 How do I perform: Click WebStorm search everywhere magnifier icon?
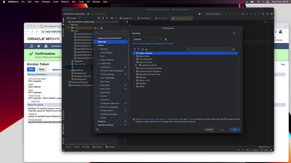click(x=268, y=14)
